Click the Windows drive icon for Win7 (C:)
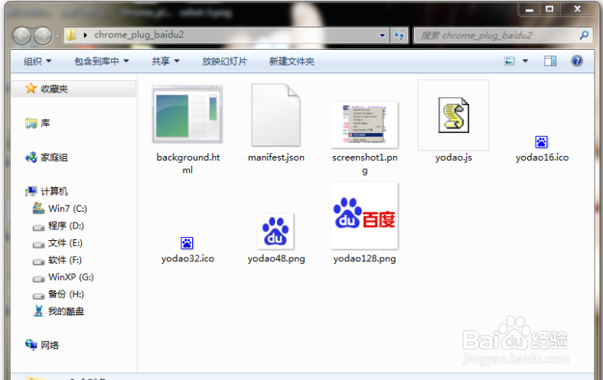603x380 pixels. click(x=38, y=208)
